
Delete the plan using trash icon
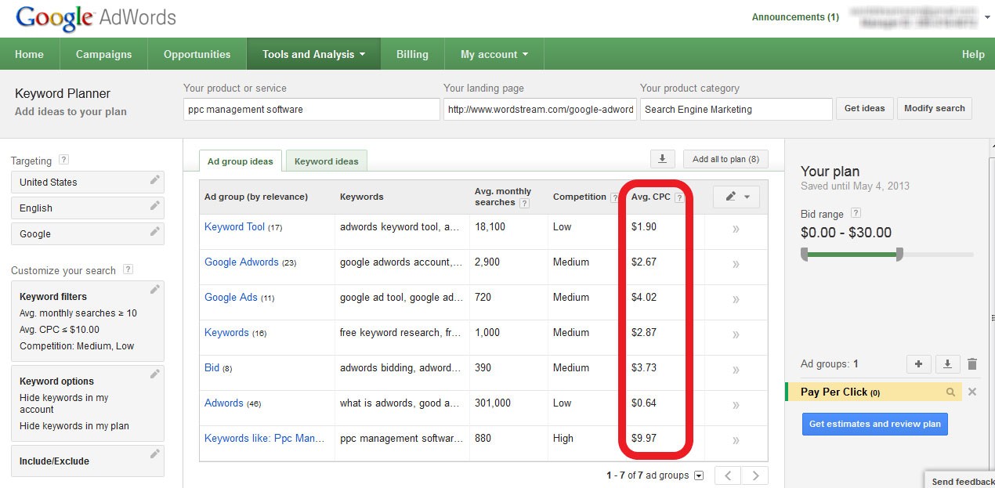tap(972, 364)
